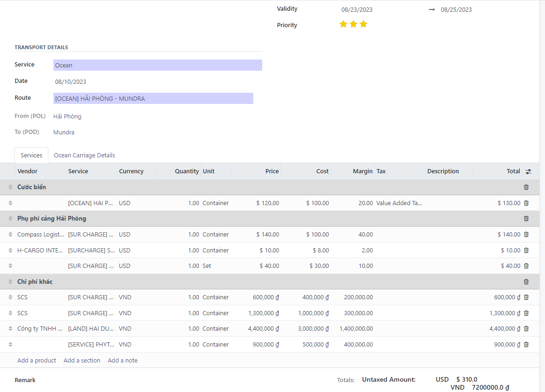Delete the Compass Logistics service line
Image resolution: width=545 pixels, height=392 pixels.
coord(526,235)
